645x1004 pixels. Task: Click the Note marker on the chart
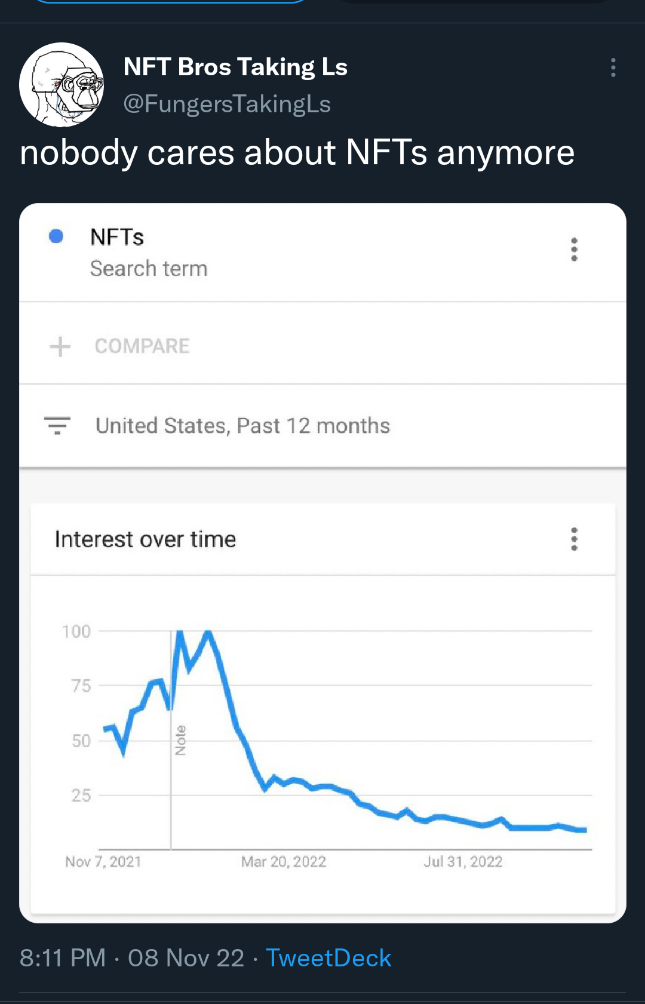(180, 741)
